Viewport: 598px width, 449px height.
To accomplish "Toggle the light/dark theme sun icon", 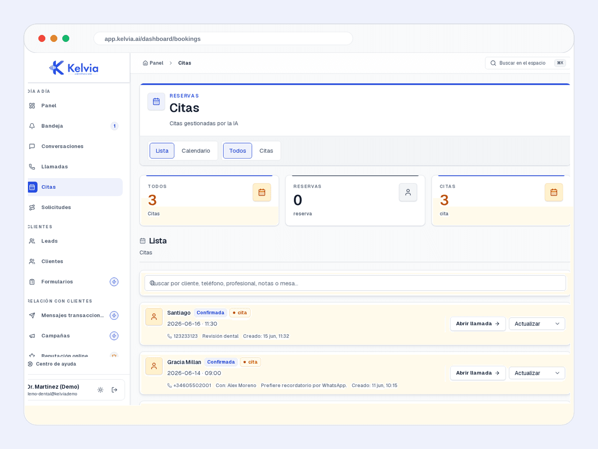I will click(100, 390).
